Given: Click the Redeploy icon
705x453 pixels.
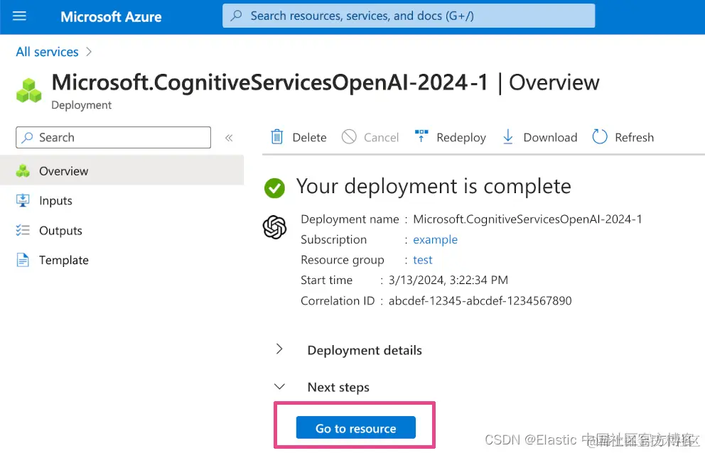Looking at the screenshot, I should tap(421, 136).
